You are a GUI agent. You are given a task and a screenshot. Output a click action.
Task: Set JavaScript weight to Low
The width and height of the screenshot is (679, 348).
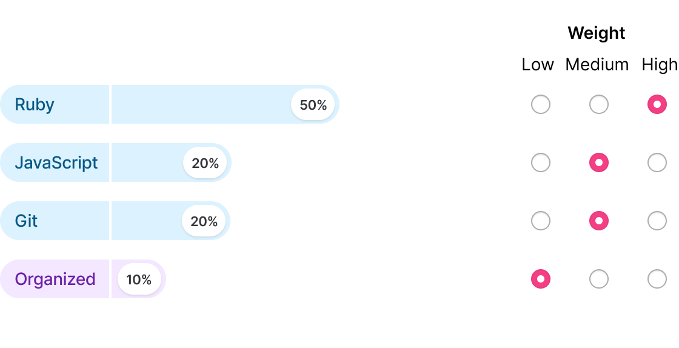(540, 162)
